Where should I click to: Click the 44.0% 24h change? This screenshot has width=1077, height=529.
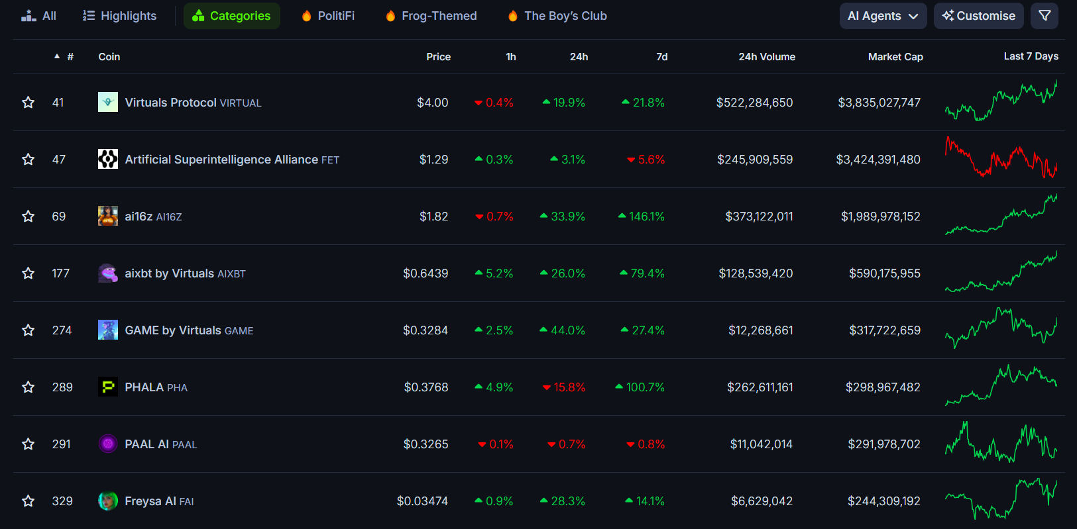pyautogui.click(x=562, y=330)
